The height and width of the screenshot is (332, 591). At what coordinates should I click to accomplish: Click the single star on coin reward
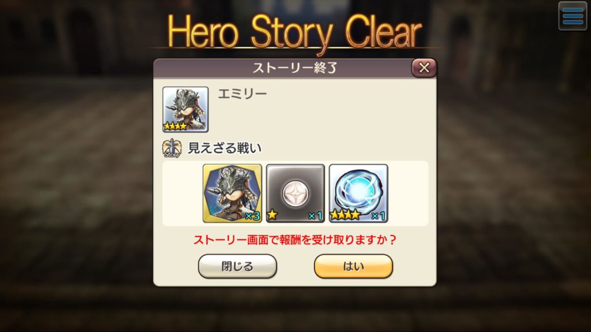(272, 215)
